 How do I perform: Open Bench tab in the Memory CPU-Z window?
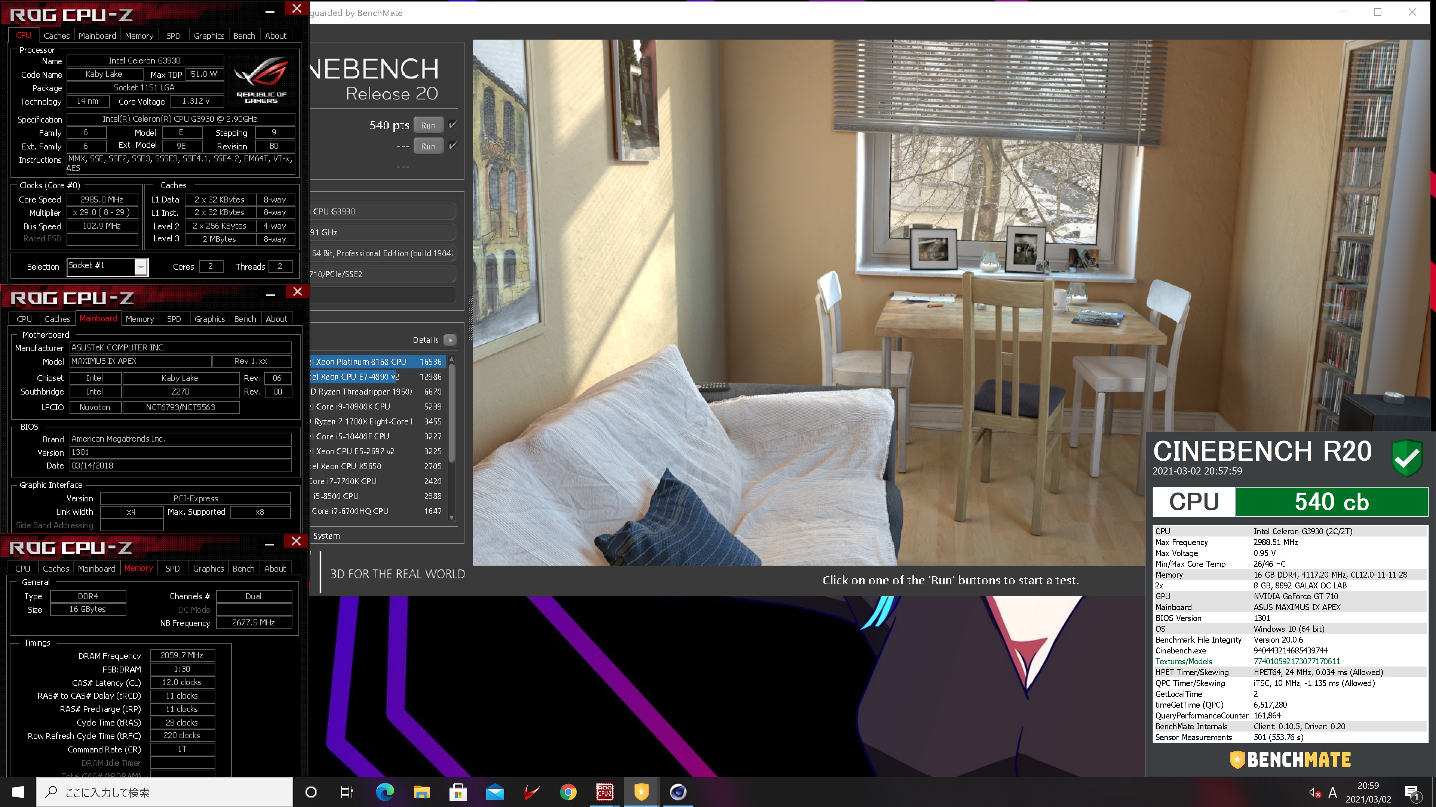click(x=243, y=569)
